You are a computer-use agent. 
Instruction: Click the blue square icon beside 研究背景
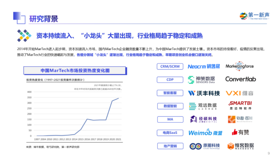click(19, 18)
